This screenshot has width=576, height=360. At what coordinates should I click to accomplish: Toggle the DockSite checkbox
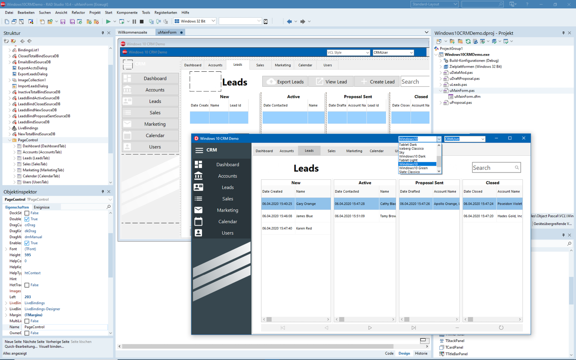pos(27,213)
